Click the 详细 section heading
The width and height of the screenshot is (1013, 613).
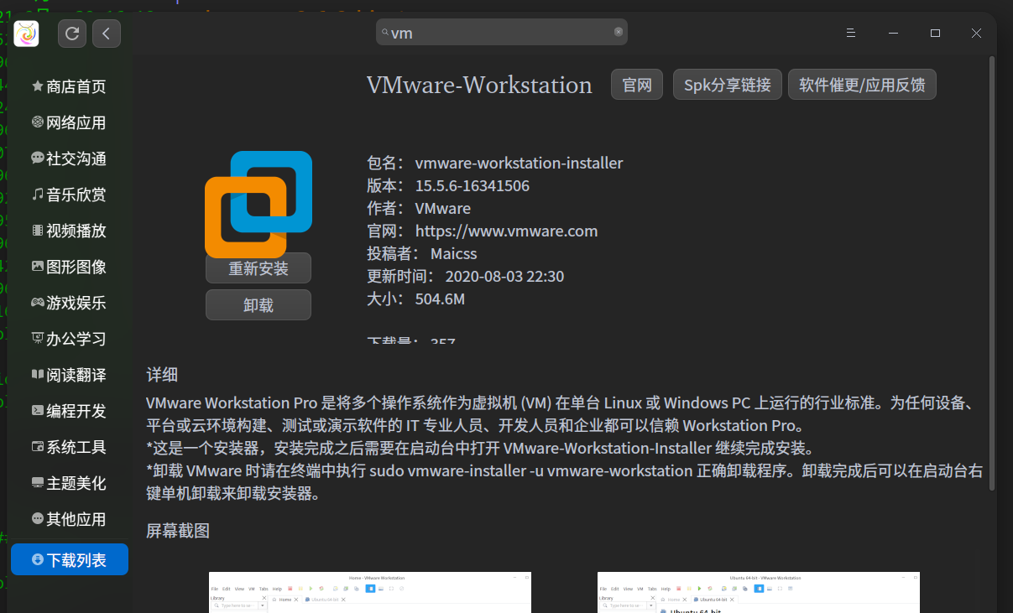pyautogui.click(x=162, y=375)
